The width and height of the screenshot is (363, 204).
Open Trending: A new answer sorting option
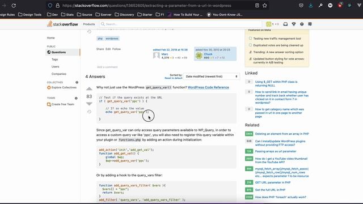pos(278,52)
